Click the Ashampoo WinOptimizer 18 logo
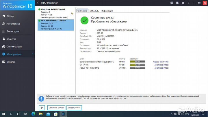 (x=17, y=5)
